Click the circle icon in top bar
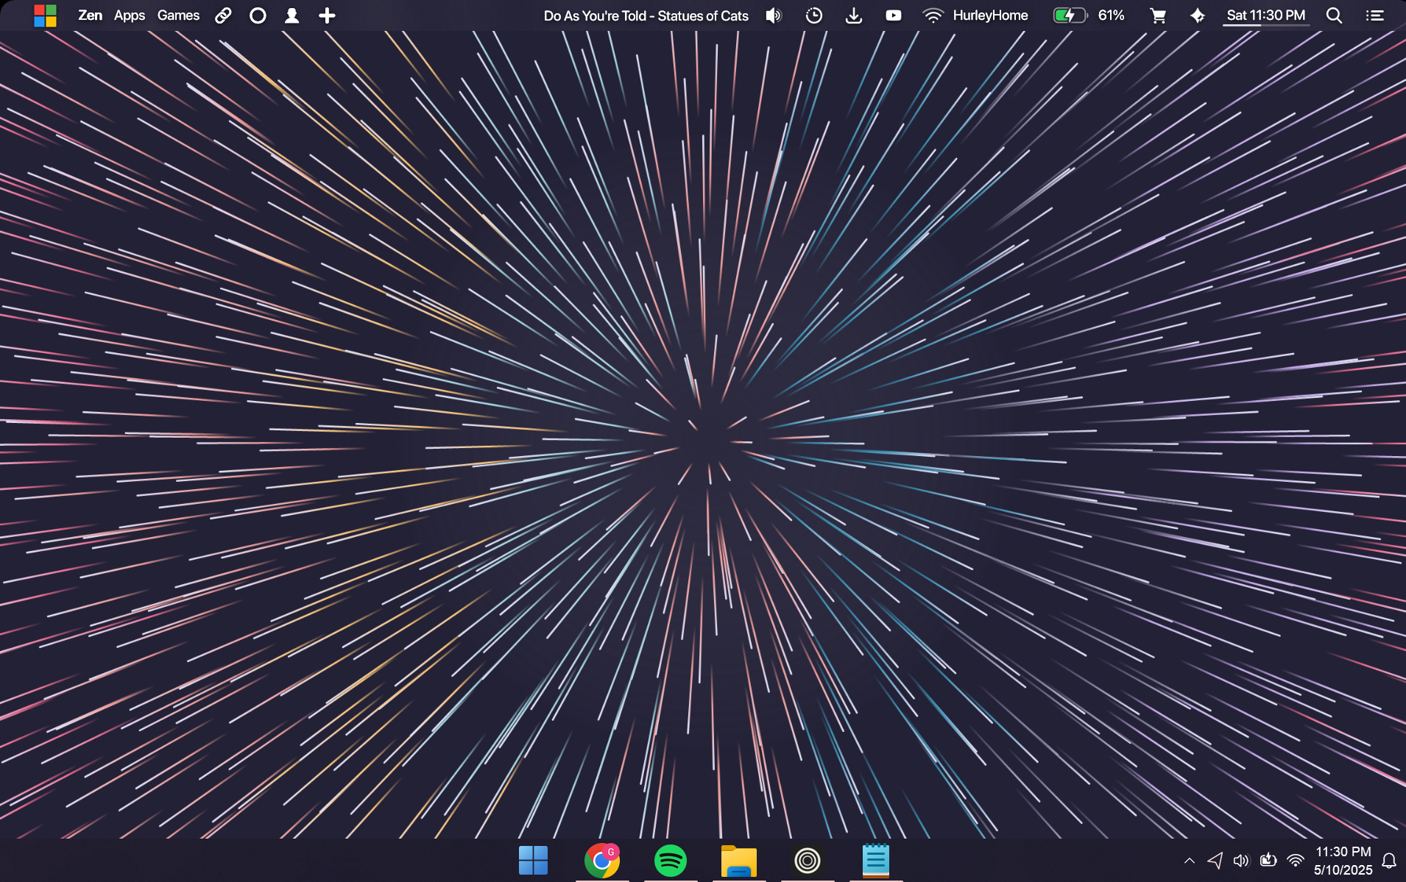The image size is (1406, 882). [x=258, y=15]
